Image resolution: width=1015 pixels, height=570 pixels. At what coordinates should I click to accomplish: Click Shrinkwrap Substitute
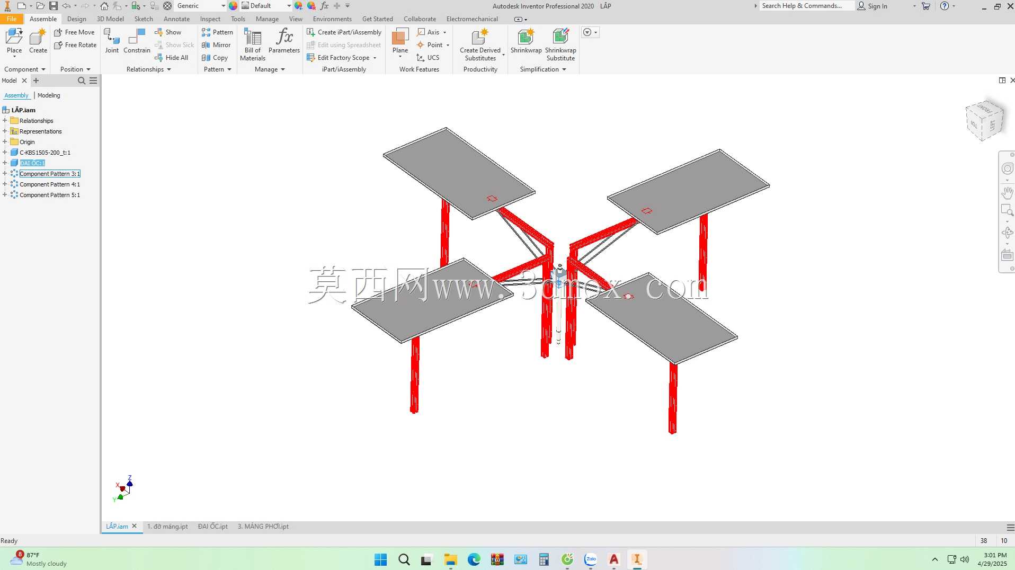[560, 44]
